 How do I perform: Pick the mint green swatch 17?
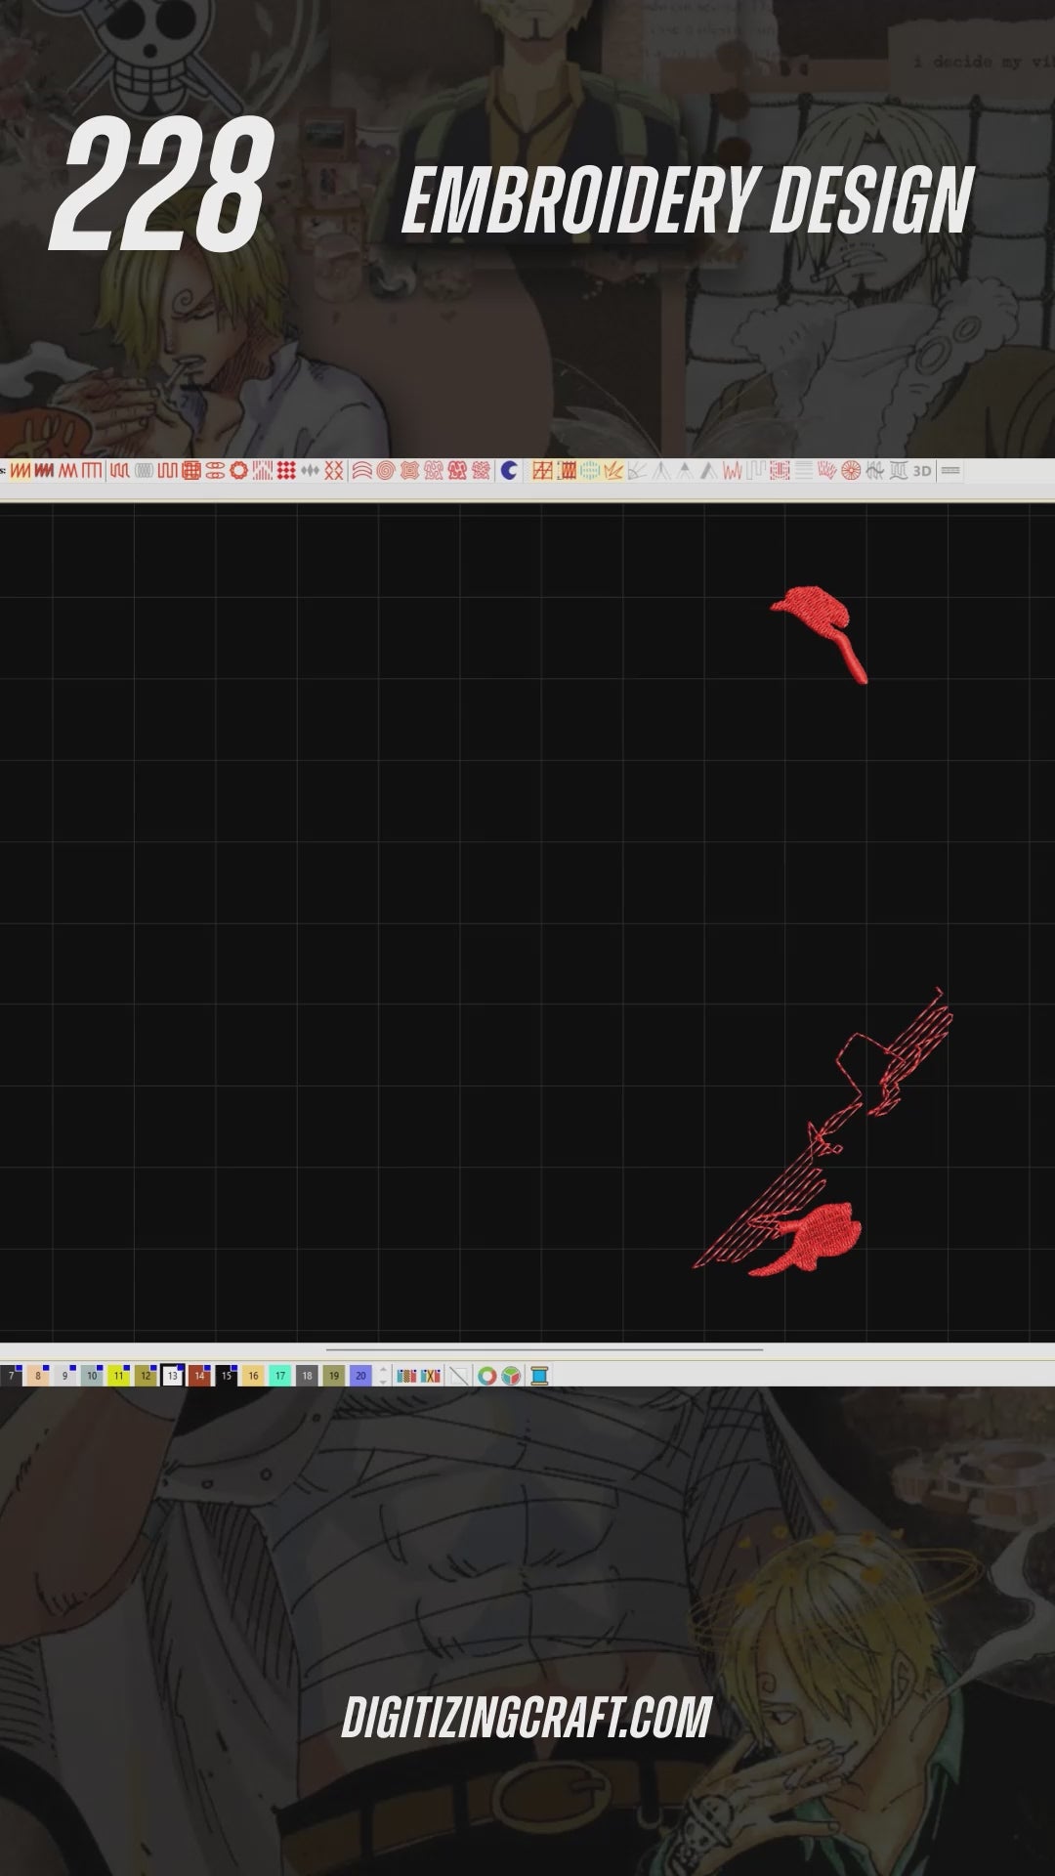click(279, 1376)
